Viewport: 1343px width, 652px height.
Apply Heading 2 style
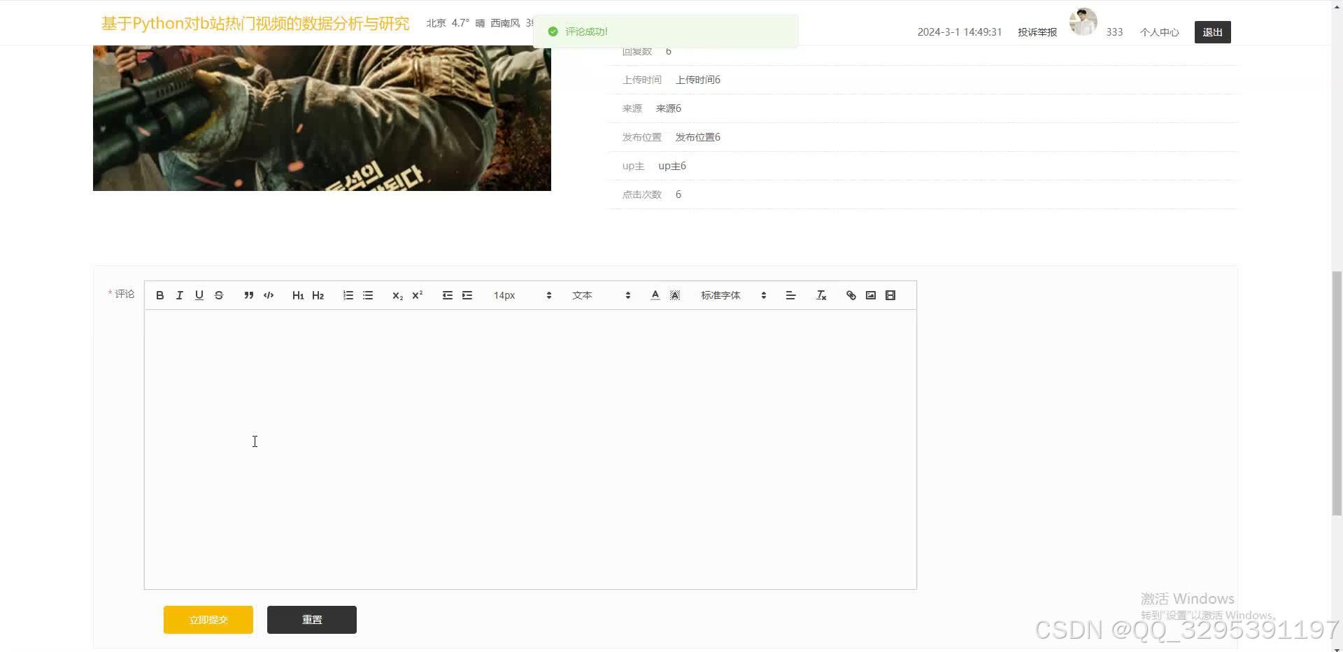(x=318, y=295)
